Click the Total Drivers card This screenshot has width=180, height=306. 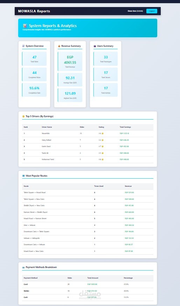click(x=106, y=74)
